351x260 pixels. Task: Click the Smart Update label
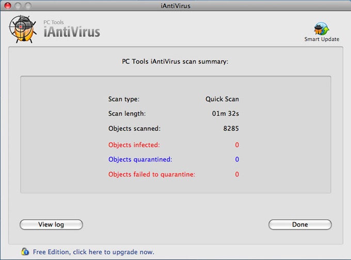(322, 39)
